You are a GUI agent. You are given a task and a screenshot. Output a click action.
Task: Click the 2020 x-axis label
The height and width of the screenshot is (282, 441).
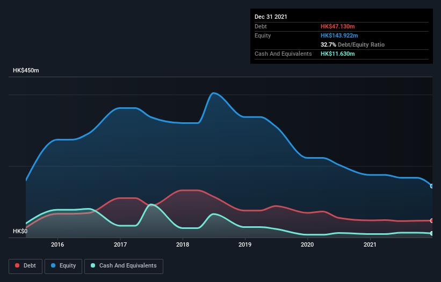pyautogui.click(x=307, y=244)
